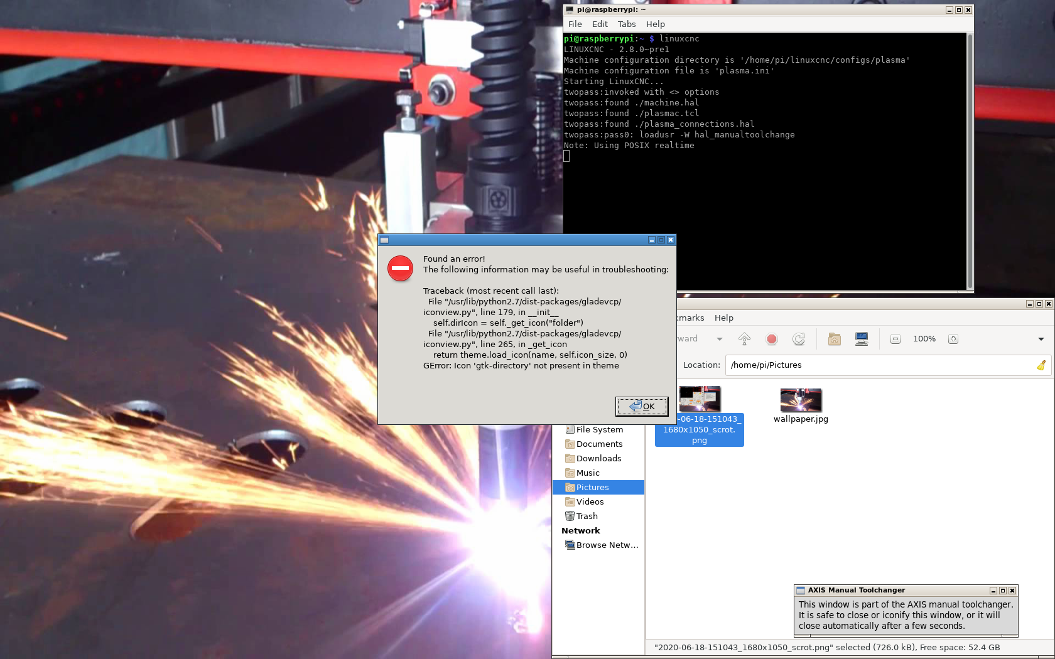The image size is (1055, 659).
Task: Select the wallpaper.jpg thumbnail
Action: 801,400
